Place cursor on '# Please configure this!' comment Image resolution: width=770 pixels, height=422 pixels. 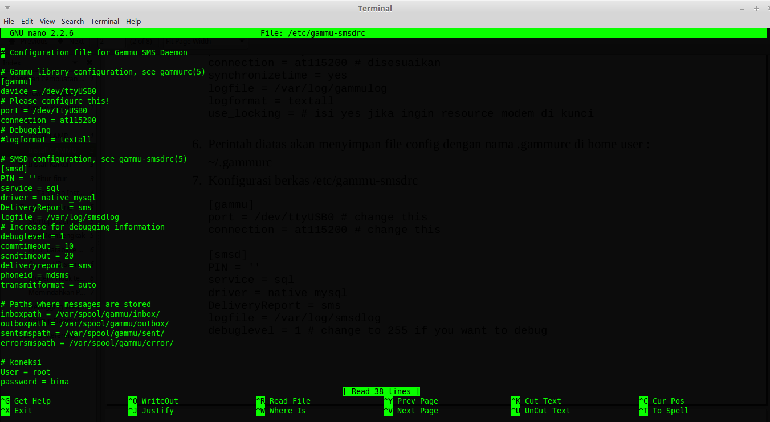click(55, 101)
